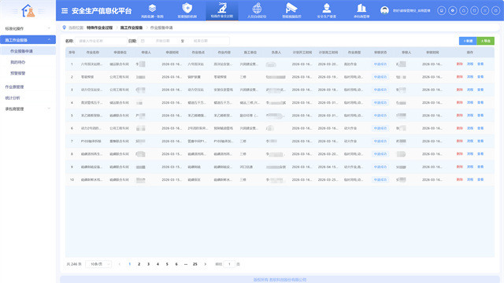
Task: Collapse the 施工作业报备 sidebar group
Action: [x=28, y=40]
